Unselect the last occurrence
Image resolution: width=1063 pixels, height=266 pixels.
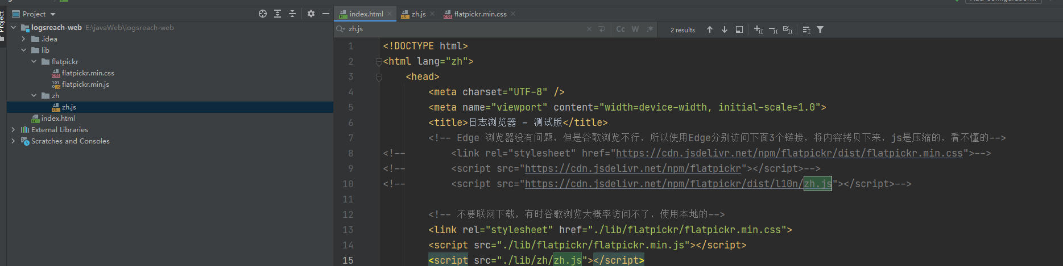pos(773,29)
